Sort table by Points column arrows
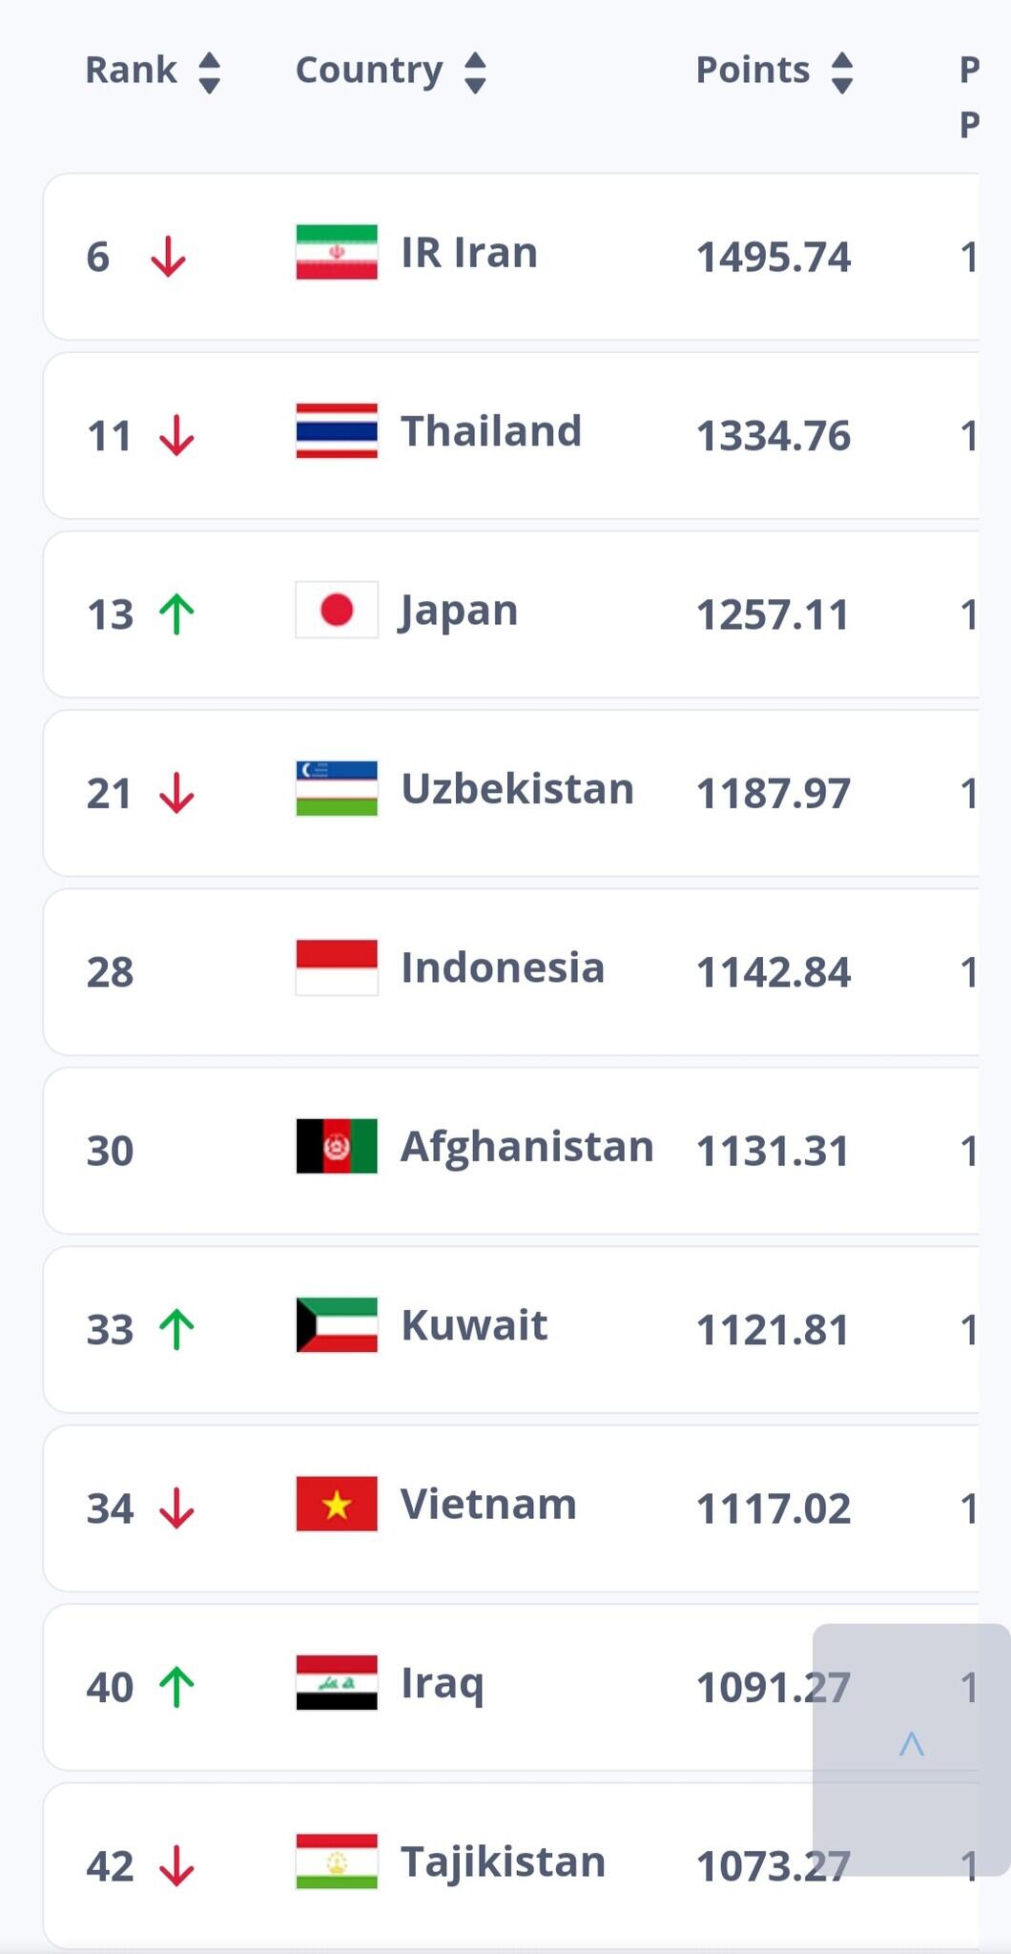This screenshot has height=1954, width=1011. (x=841, y=73)
